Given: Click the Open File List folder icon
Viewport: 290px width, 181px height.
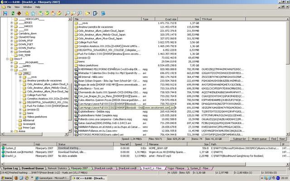Looking at the screenshot, I should click(87, 13).
